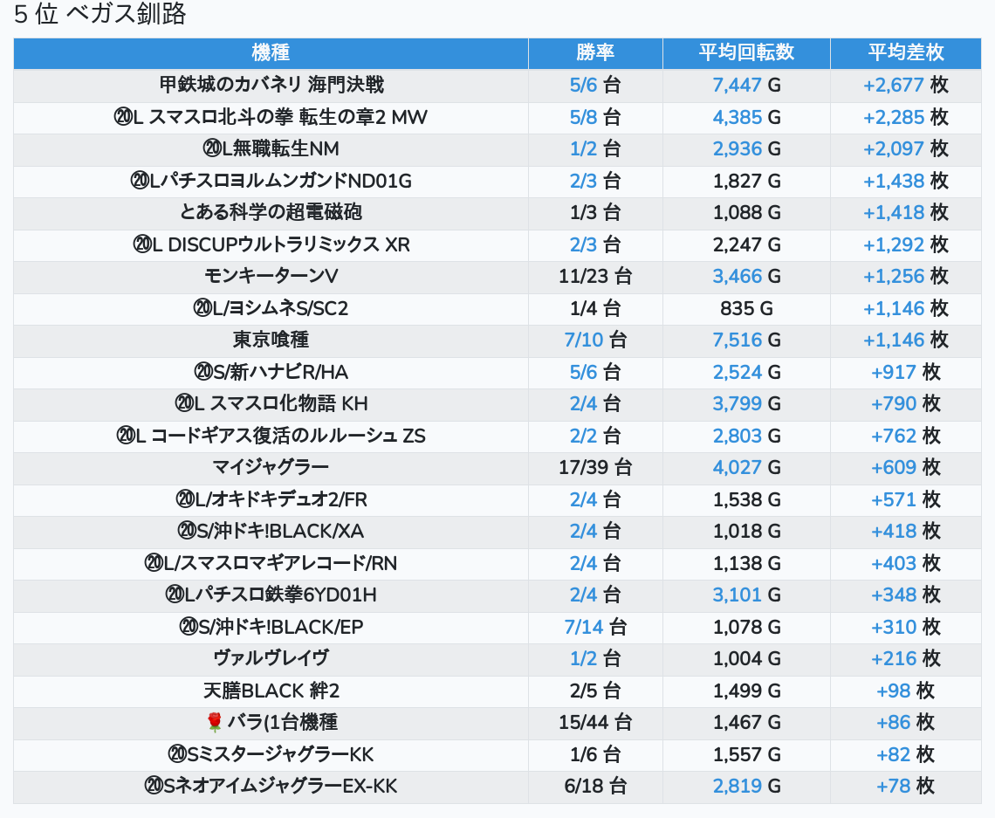Click the 11/23 台 win rate cell
This screenshot has width=995, height=818.
(595, 276)
